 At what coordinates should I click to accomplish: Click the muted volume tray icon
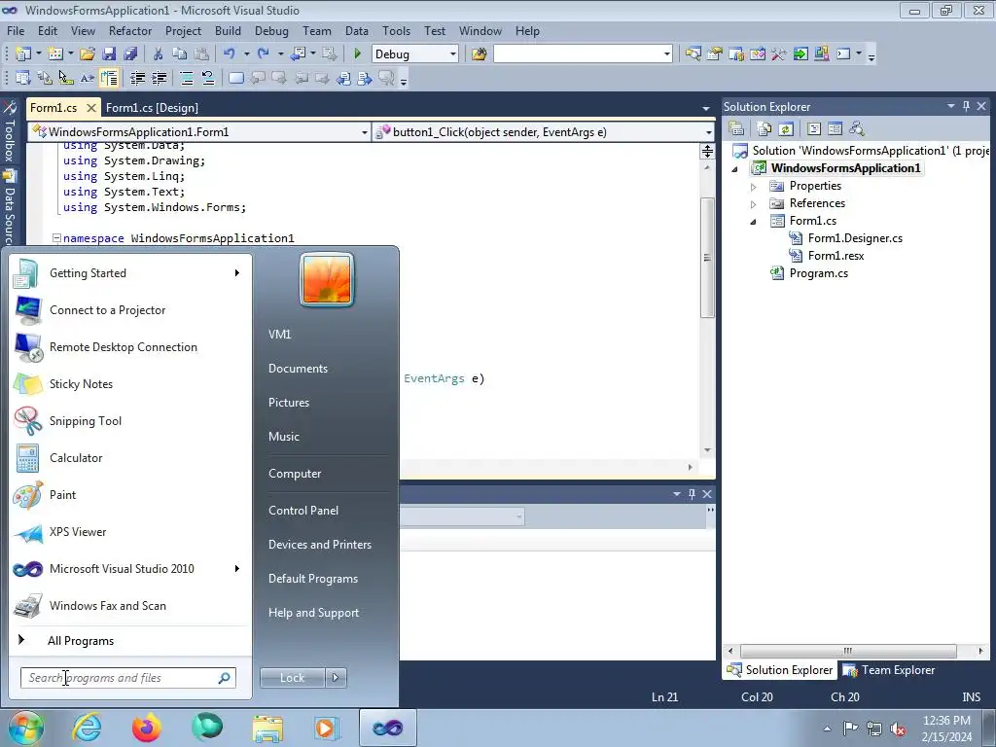tap(898, 729)
